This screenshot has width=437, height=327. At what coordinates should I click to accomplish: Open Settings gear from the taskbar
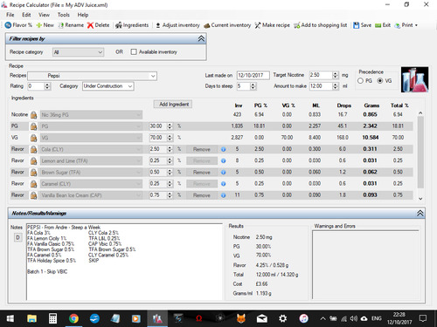(282, 319)
